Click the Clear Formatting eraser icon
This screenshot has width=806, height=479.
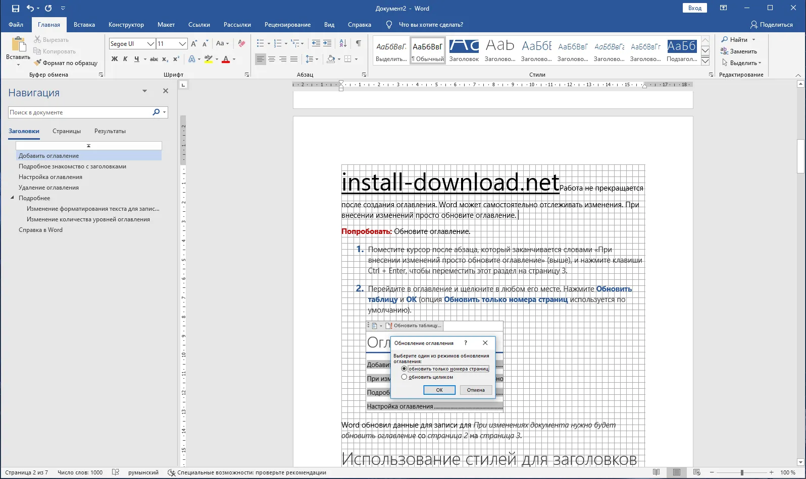[241, 43]
